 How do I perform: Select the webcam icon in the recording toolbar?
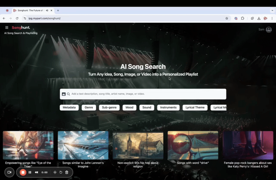[9, 172]
